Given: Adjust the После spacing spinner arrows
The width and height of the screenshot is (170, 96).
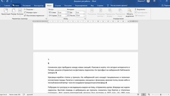Looking at the screenshot, I should point(84,15).
